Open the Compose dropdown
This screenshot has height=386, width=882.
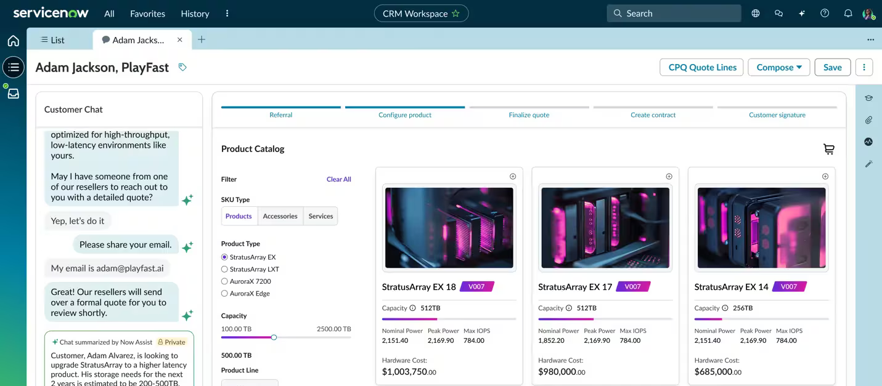[779, 67]
